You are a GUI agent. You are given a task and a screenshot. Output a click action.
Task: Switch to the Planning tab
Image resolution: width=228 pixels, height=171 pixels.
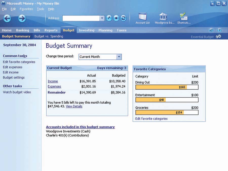click(105, 30)
